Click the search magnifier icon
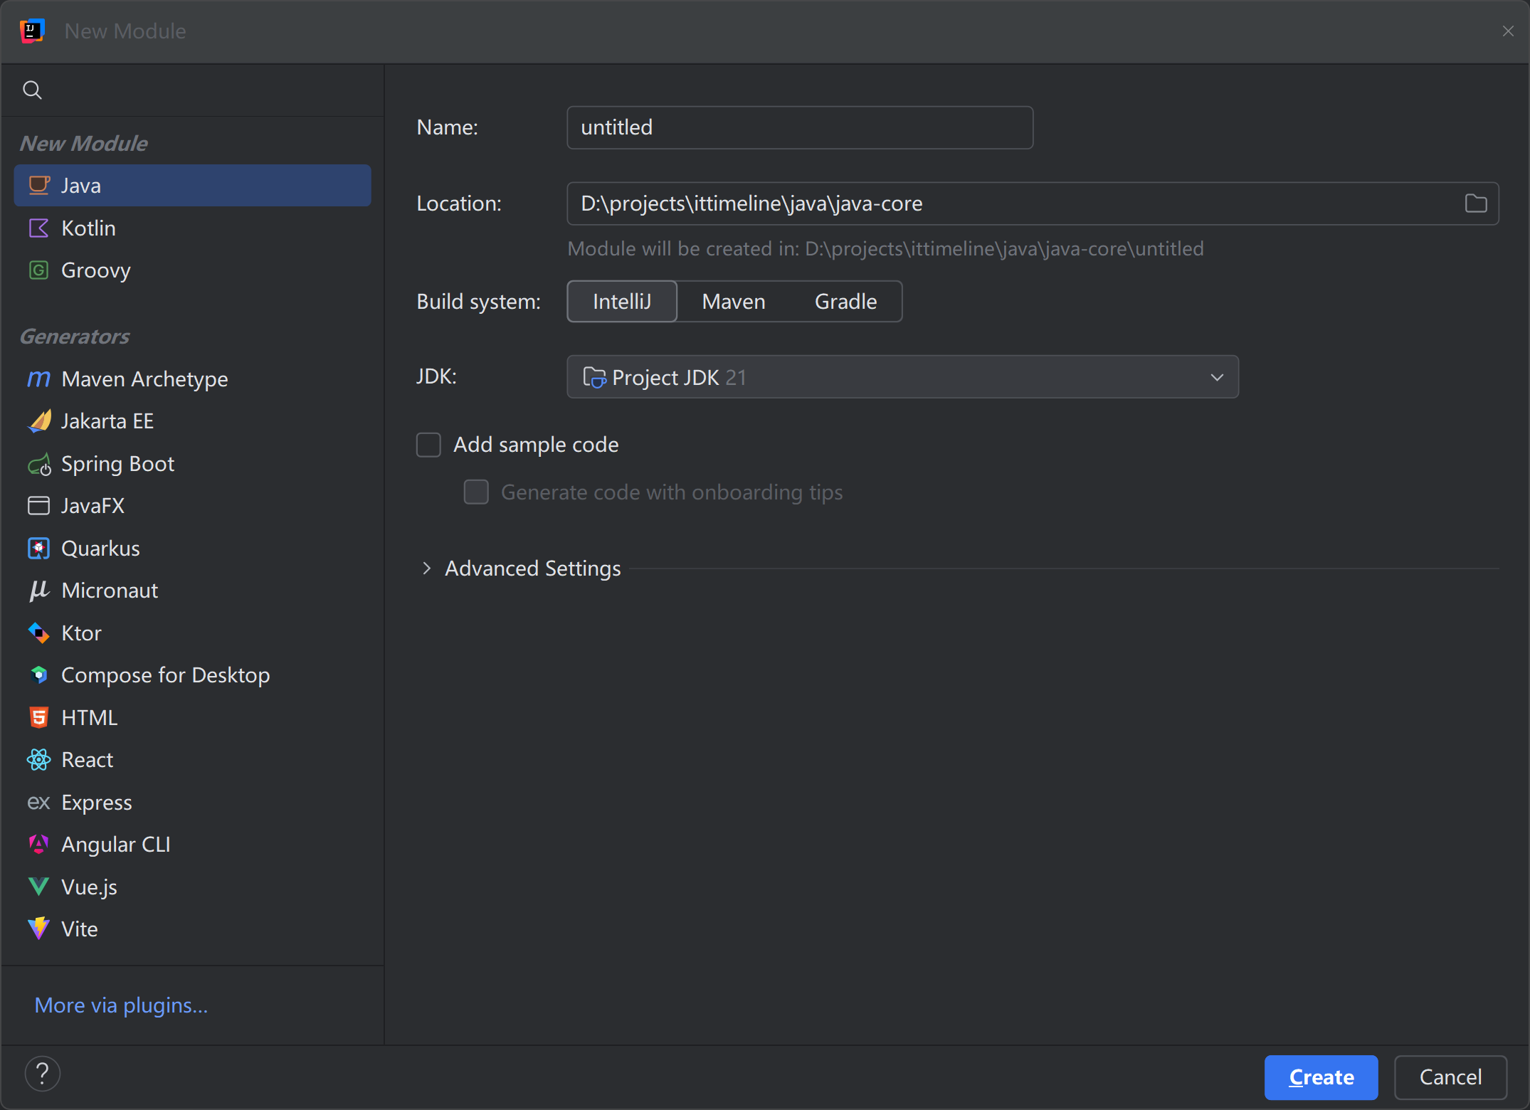1530x1110 pixels. click(x=32, y=90)
